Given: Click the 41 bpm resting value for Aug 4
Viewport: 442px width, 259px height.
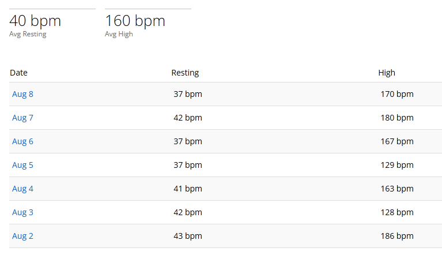Looking at the screenshot, I should (x=188, y=189).
